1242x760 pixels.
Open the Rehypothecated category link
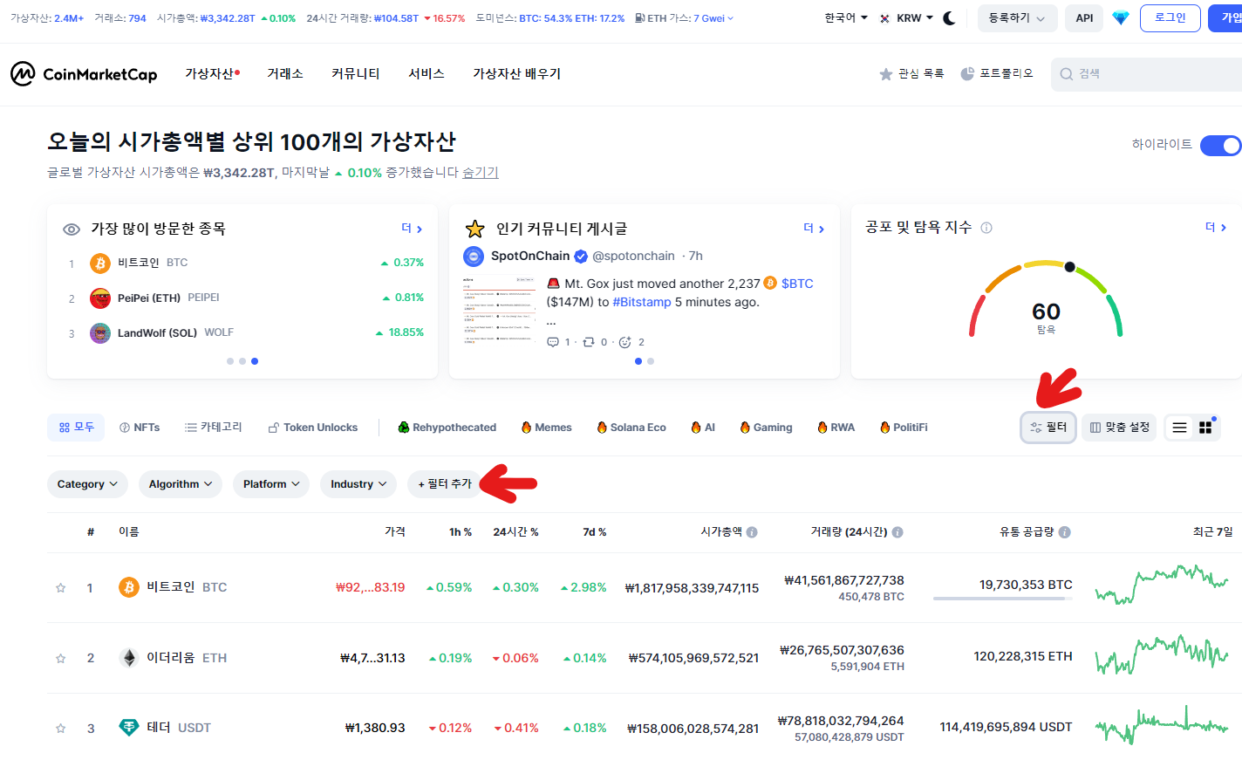tap(447, 428)
